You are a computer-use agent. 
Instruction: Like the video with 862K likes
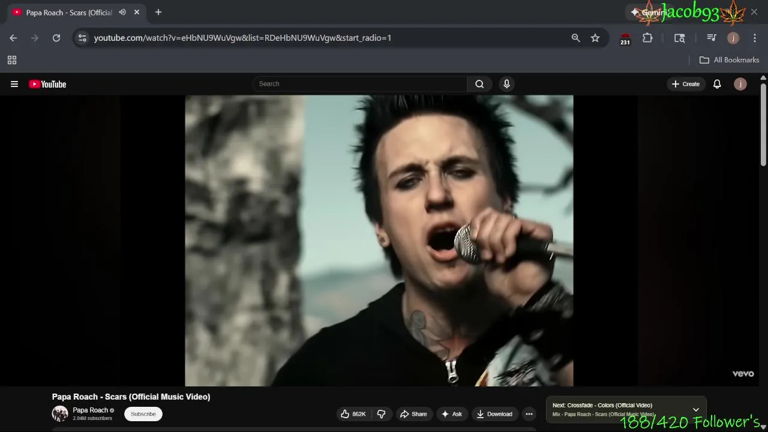353,414
